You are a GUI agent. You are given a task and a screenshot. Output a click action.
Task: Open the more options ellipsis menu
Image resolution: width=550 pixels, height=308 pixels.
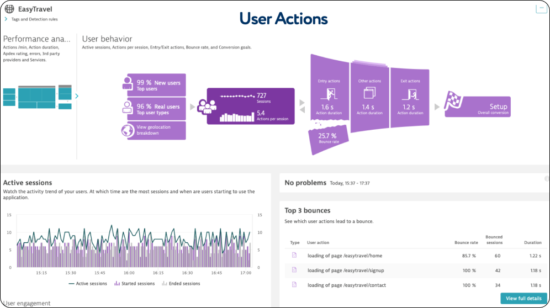(x=541, y=8)
